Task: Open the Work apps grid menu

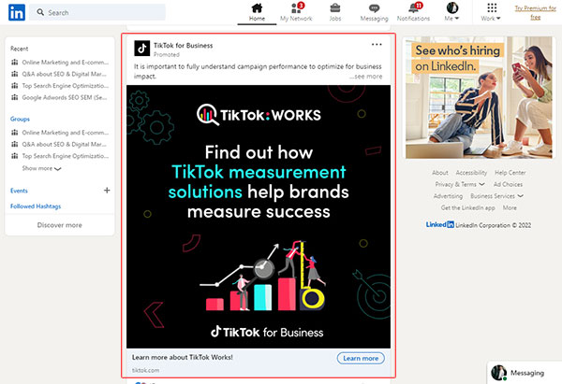Action: pos(491,12)
